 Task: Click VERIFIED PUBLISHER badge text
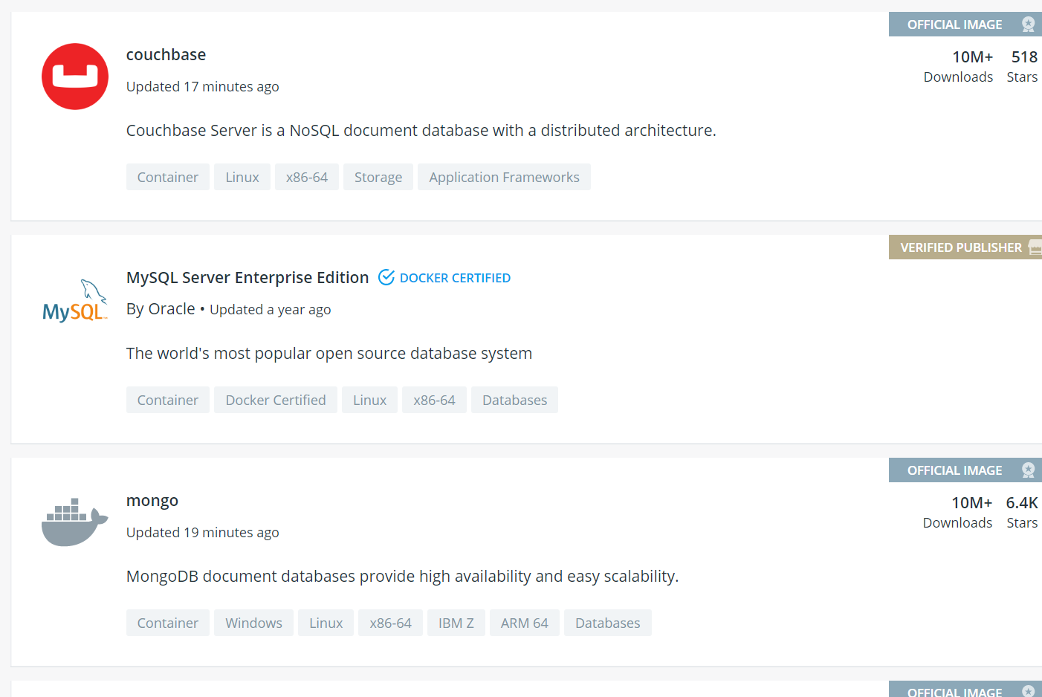[961, 247]
